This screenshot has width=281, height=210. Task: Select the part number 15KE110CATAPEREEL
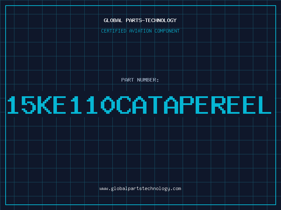tap(139, 105)
